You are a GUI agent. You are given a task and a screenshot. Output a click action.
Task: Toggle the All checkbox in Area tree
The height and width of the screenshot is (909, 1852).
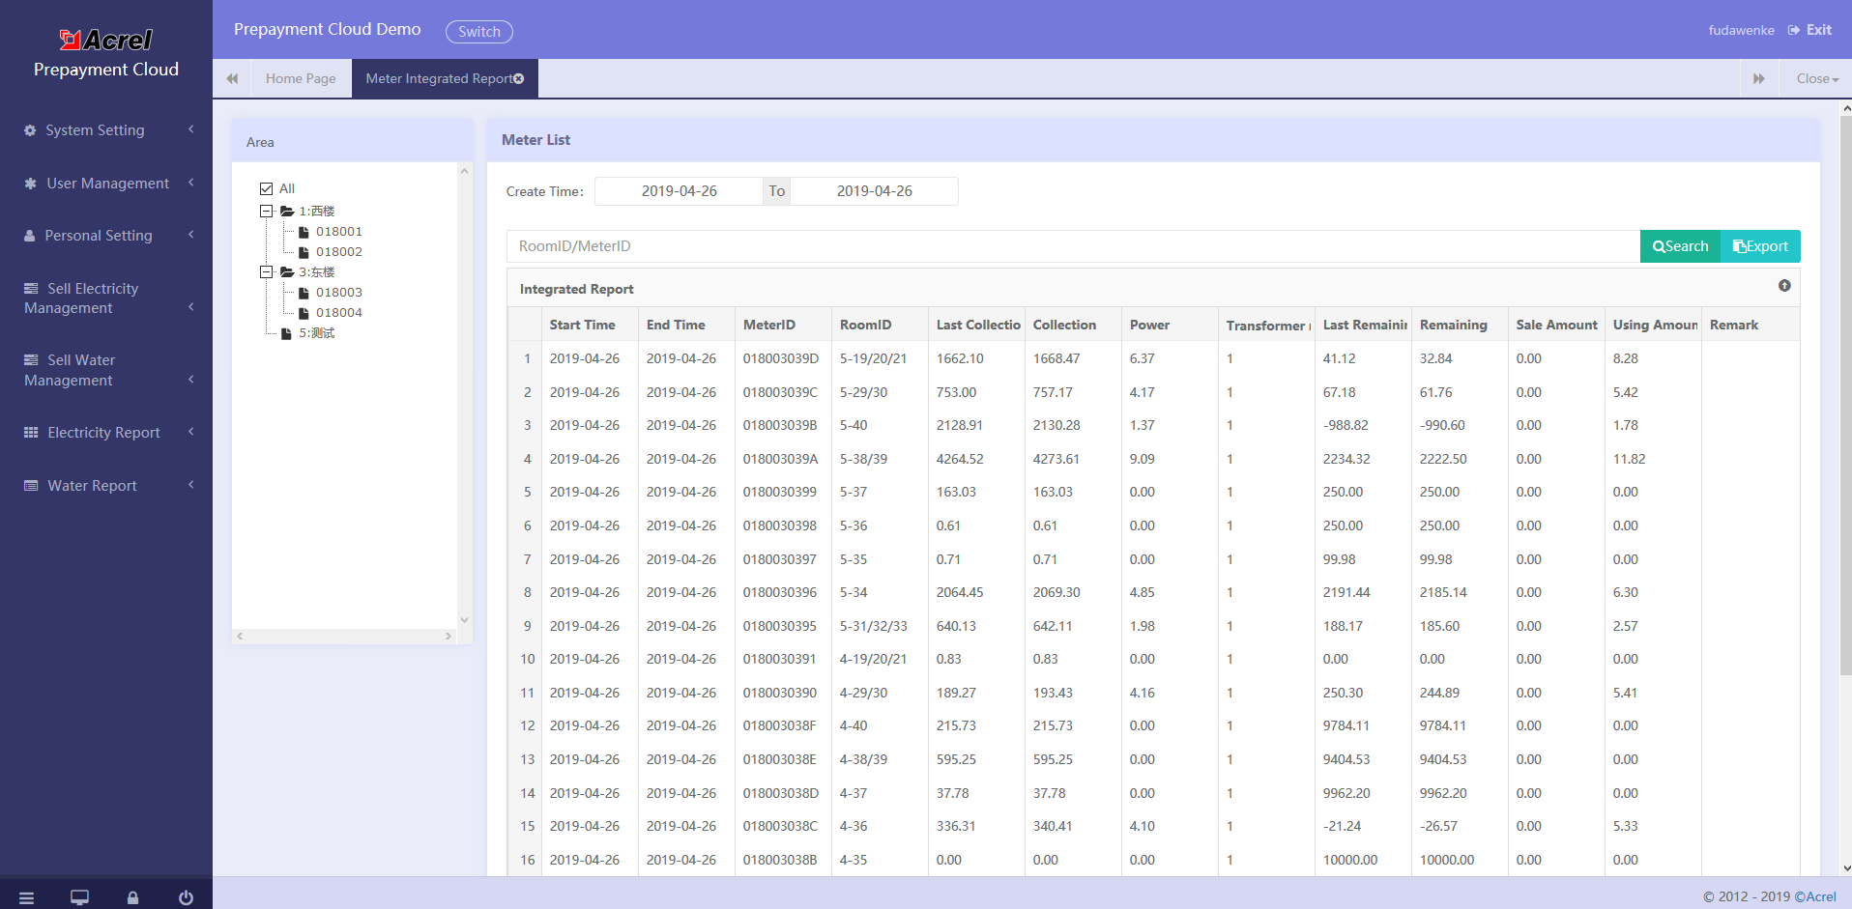coord(266,188)
